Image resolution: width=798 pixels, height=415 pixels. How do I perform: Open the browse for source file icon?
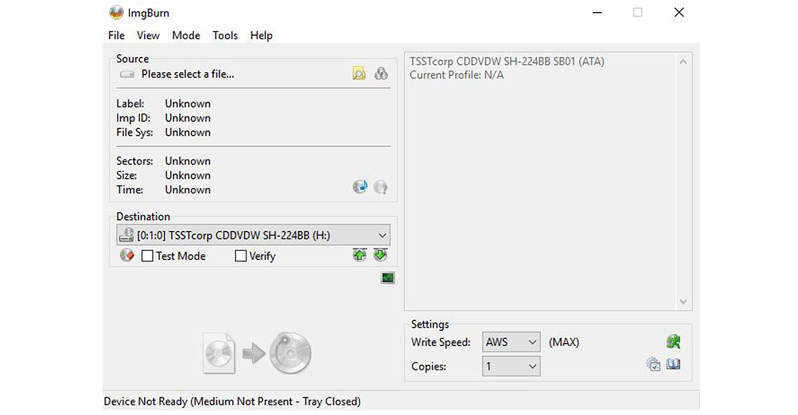[x=359, y=73]
